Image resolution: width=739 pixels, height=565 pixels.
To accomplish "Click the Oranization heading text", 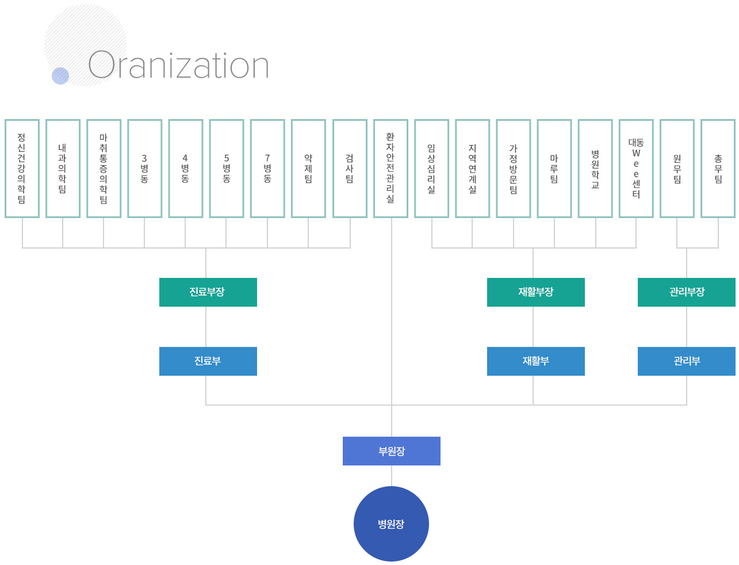I will pyautogui.click(x=178, y=66).
